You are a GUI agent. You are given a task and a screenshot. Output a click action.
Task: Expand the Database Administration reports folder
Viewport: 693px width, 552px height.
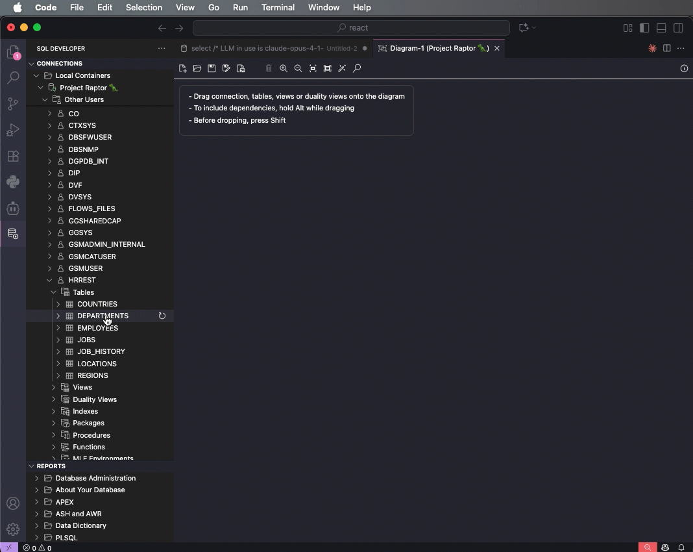(x=37, y=478)
